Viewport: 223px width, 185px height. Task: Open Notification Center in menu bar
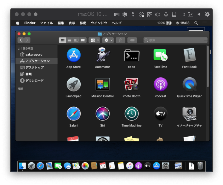[204, 23]
